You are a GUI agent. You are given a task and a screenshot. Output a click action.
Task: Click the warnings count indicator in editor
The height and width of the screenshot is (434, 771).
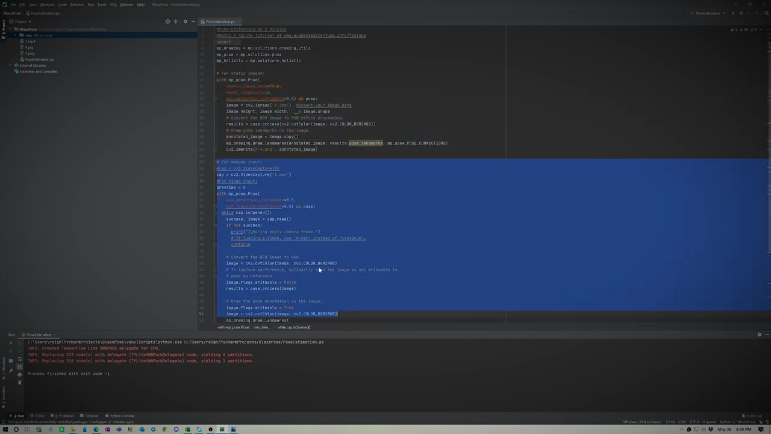click(734, 30)
